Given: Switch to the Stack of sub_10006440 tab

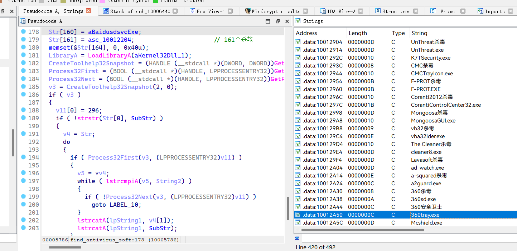Looking at the screenshot, I should (140, 11).
